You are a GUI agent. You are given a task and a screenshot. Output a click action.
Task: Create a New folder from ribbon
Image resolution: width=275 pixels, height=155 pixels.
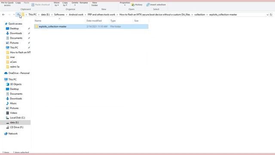[x=95, y=4]
